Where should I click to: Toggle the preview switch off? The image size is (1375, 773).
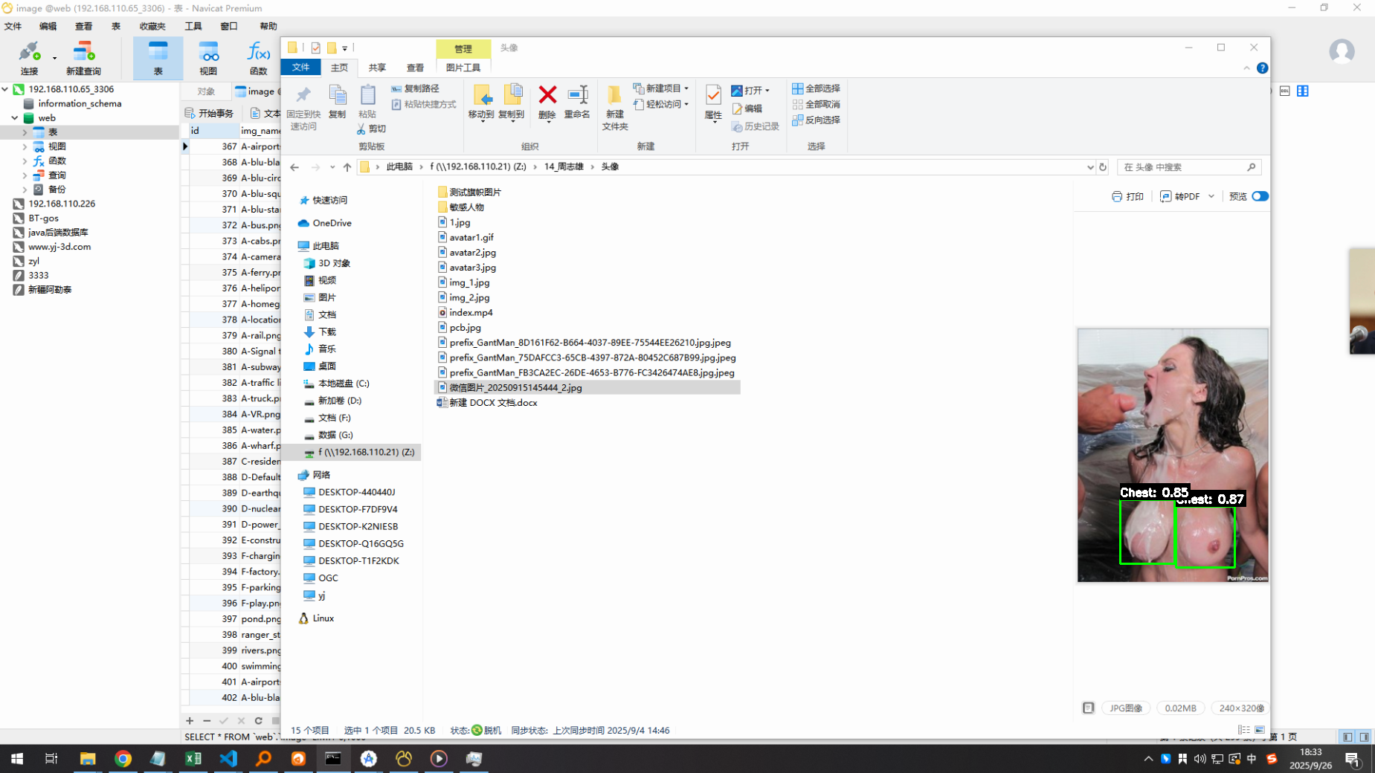(1260, 196)
